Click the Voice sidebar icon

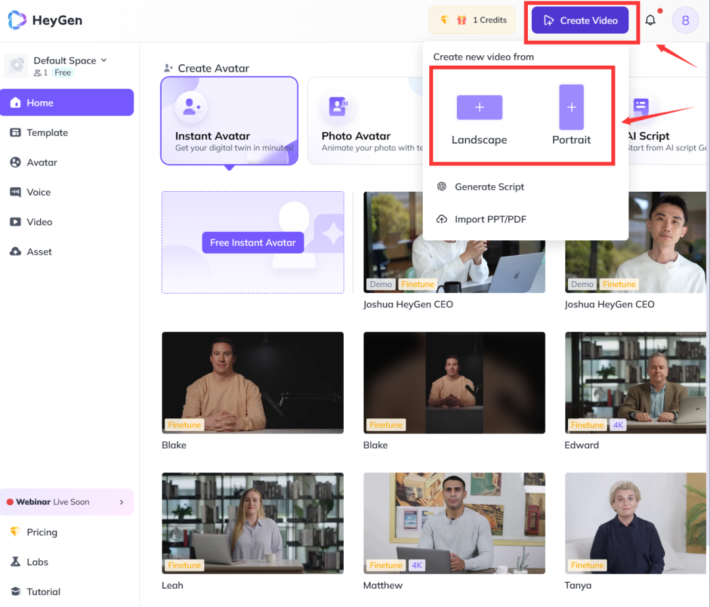[x=15, y=192]
